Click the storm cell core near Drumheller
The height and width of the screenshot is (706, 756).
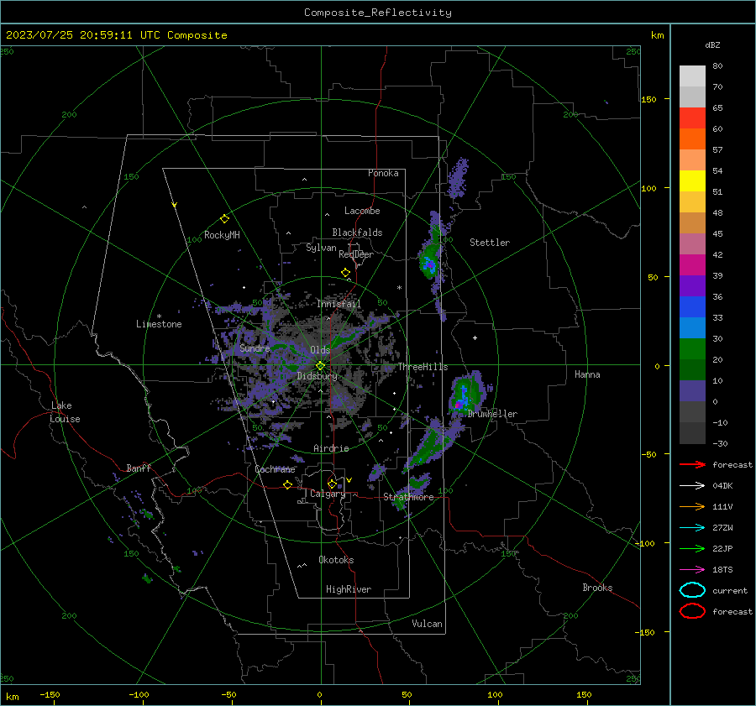click(x=458, y=405)
